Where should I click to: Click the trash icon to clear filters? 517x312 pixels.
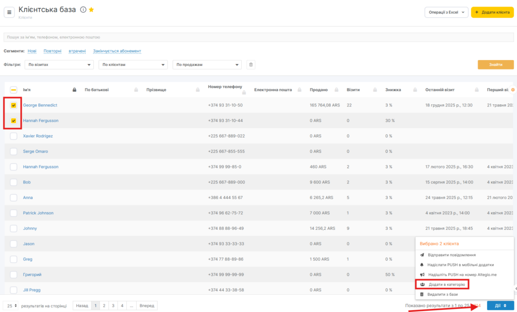point(251,65)
